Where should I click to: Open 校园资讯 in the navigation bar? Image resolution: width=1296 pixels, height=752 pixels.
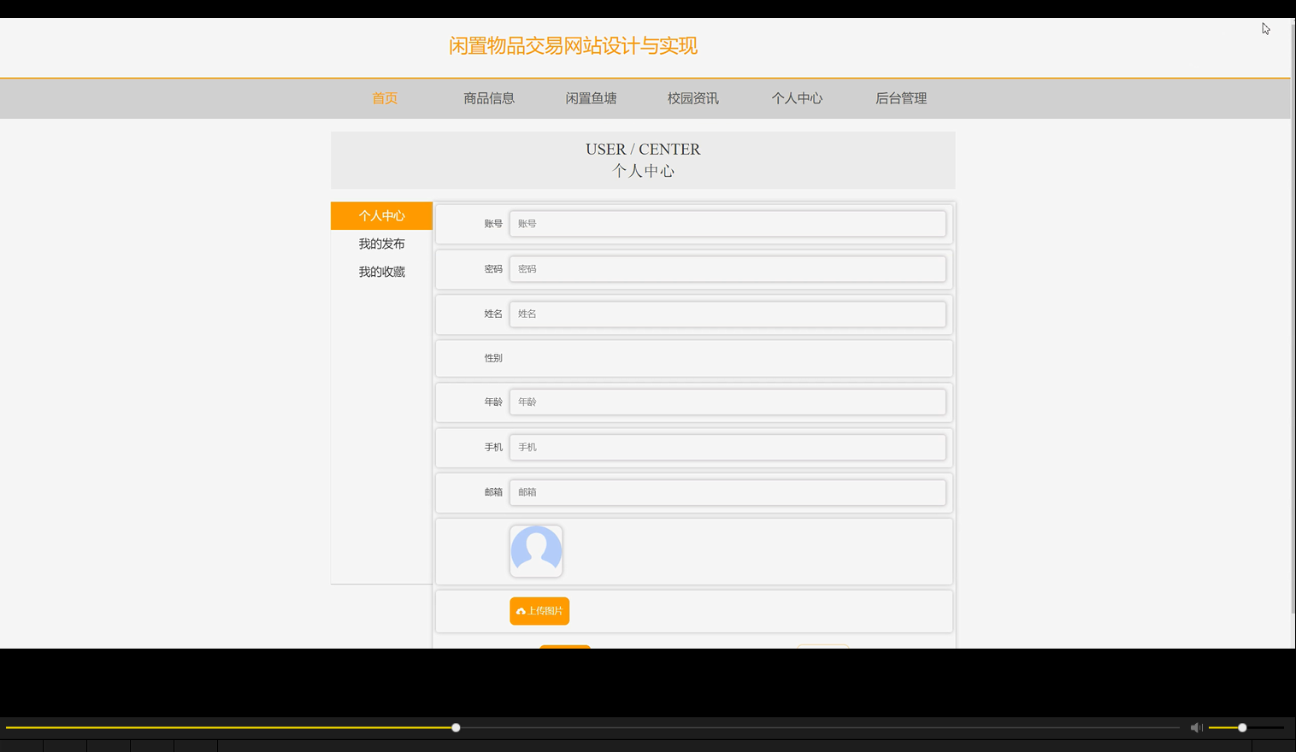693,98
